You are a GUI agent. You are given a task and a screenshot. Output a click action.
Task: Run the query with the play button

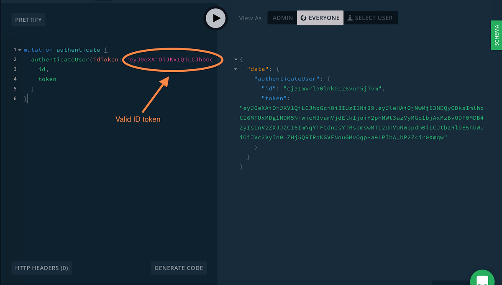click(x=215, y=18)
